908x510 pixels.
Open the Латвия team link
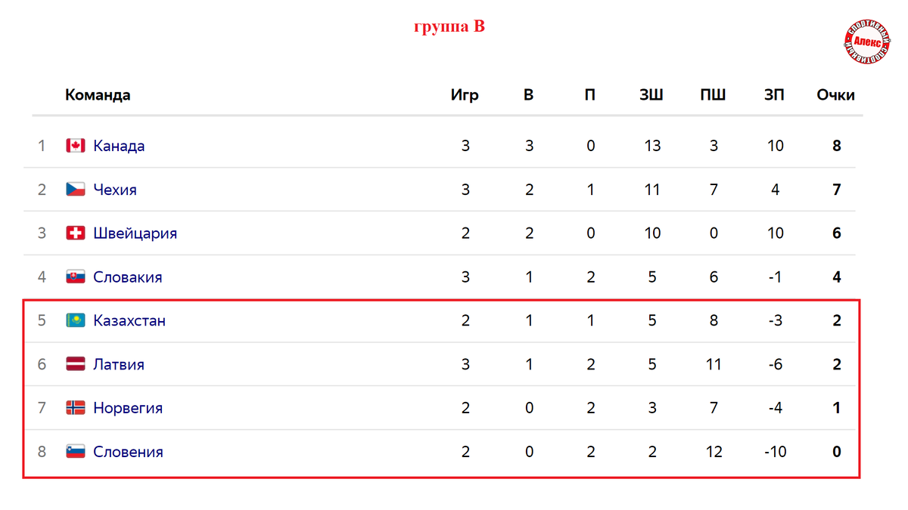tap(119, 364)
